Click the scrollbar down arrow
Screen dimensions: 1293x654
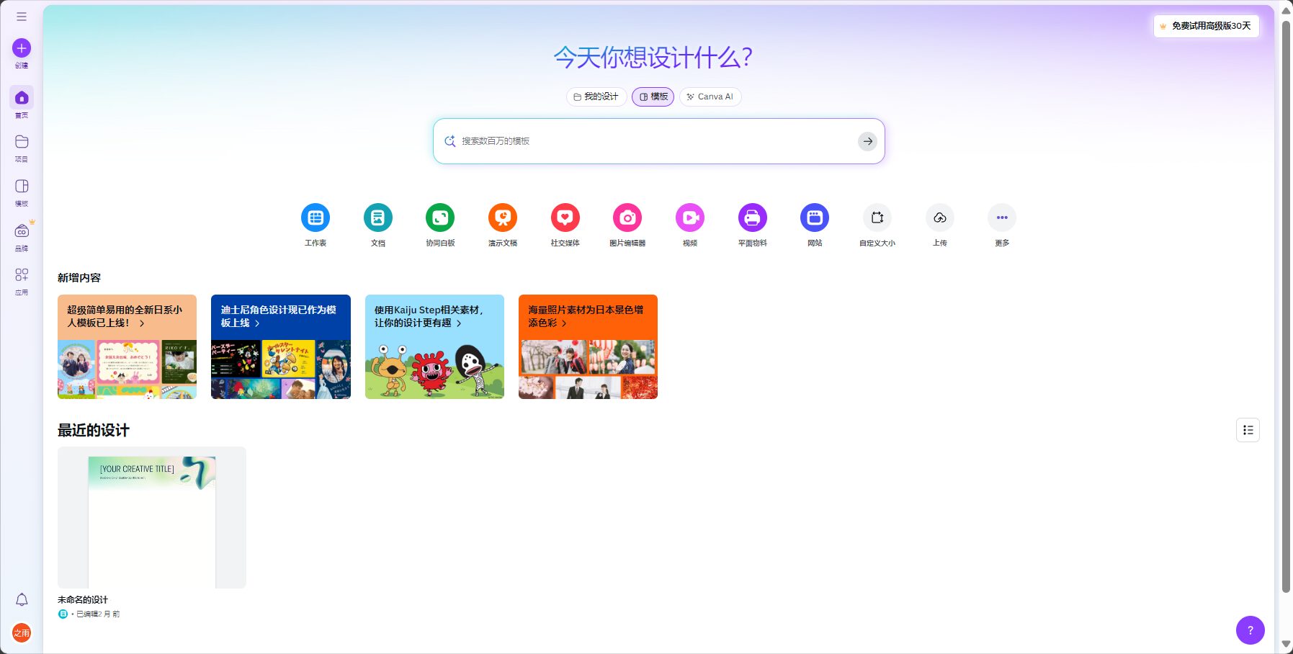click(x=1287, y=645)
